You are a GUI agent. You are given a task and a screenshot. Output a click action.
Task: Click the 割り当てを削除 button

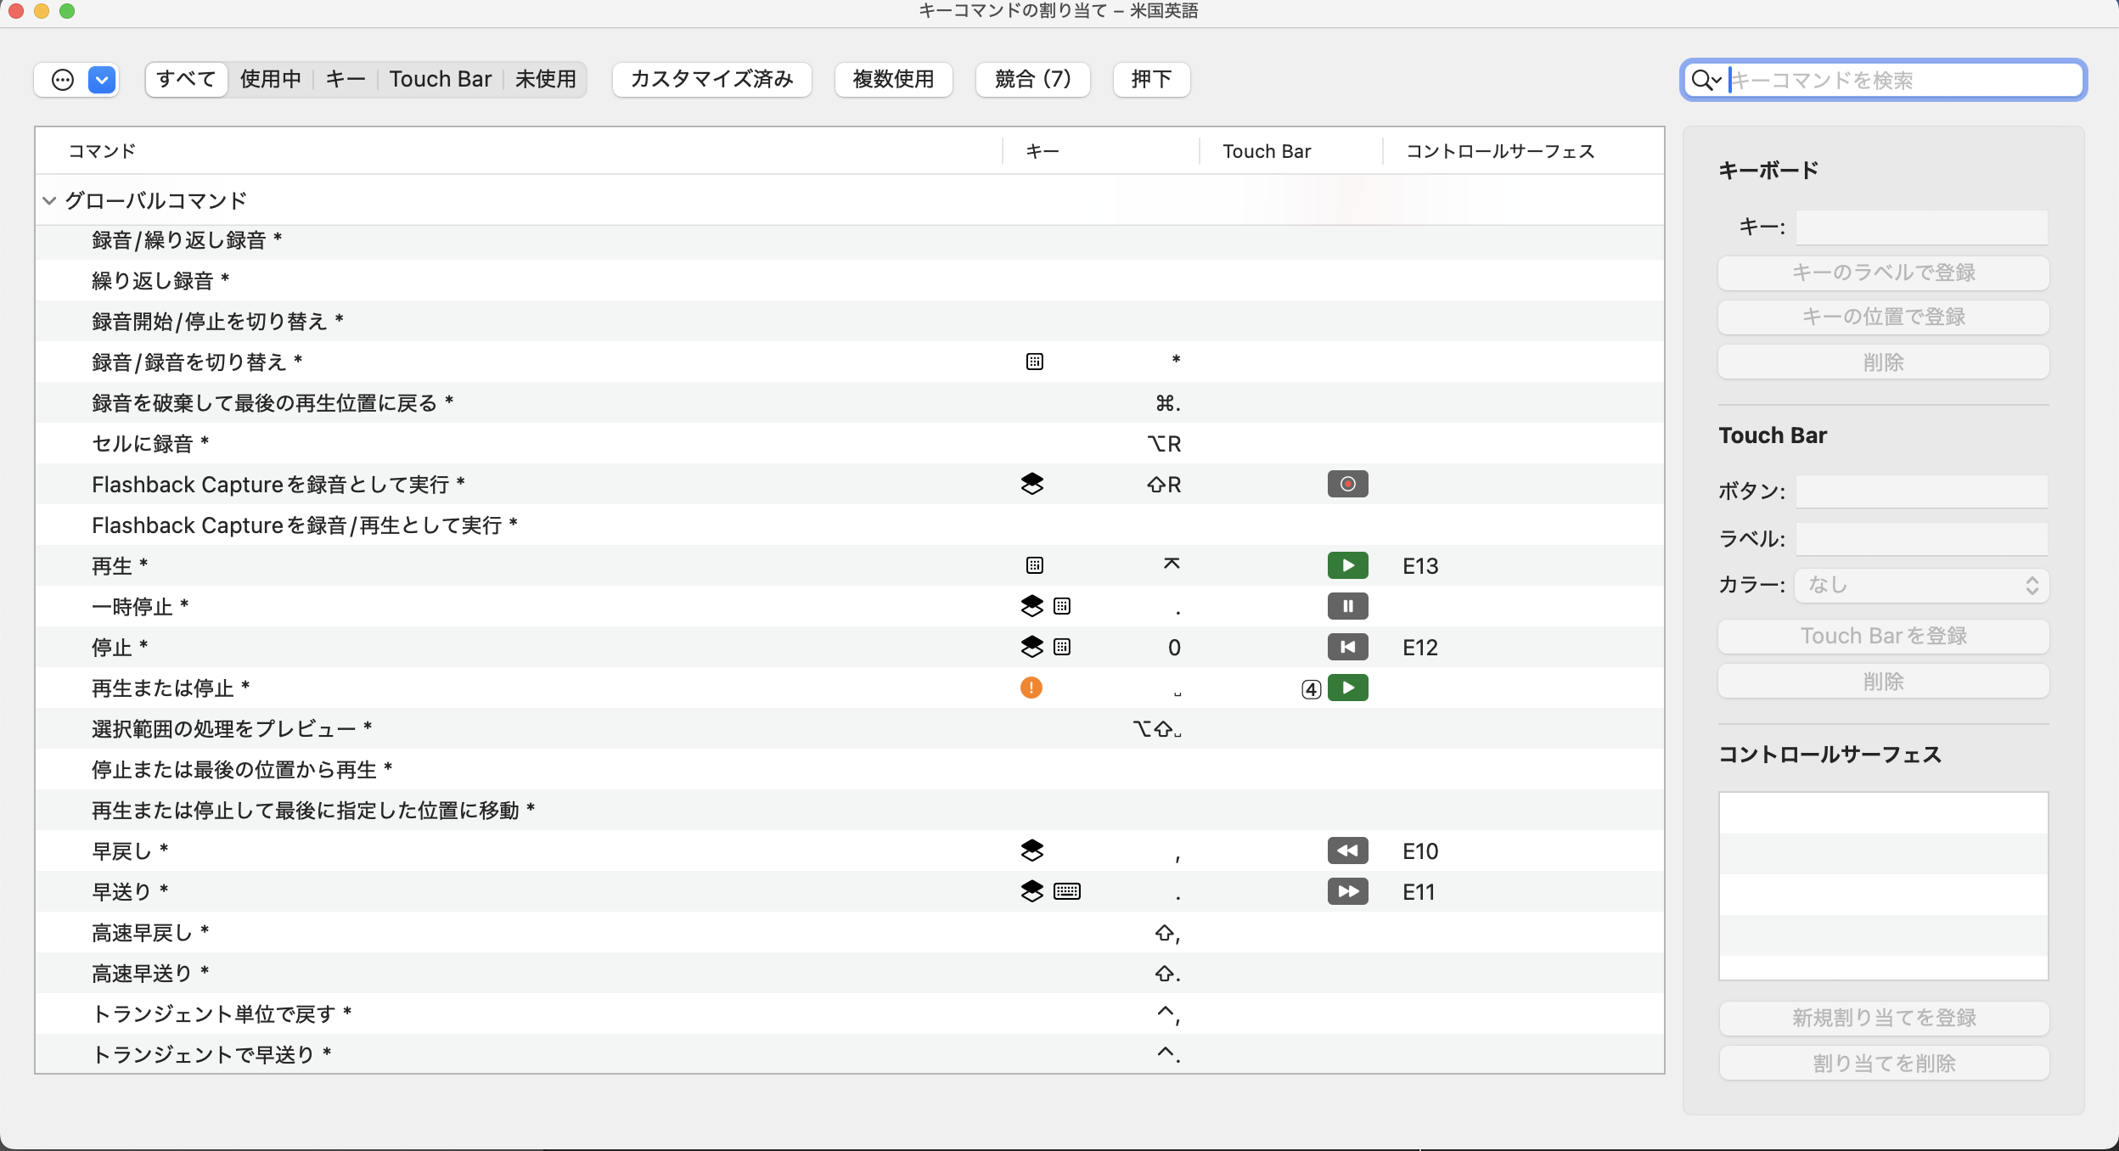click(x=1884, y=1063)
